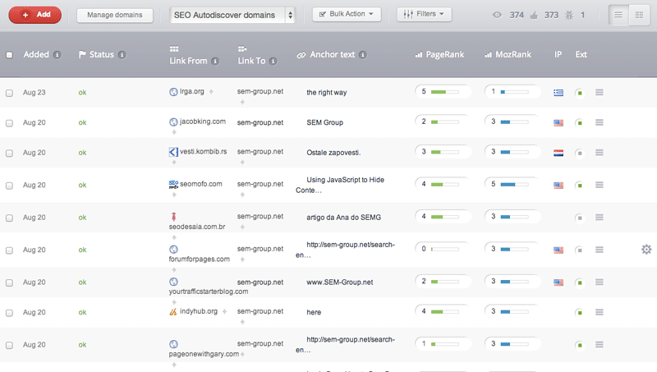Viewport: 657px width, 372px height.
Task: Check the box for the lrga.org row
Action: (x=9, y=93)
